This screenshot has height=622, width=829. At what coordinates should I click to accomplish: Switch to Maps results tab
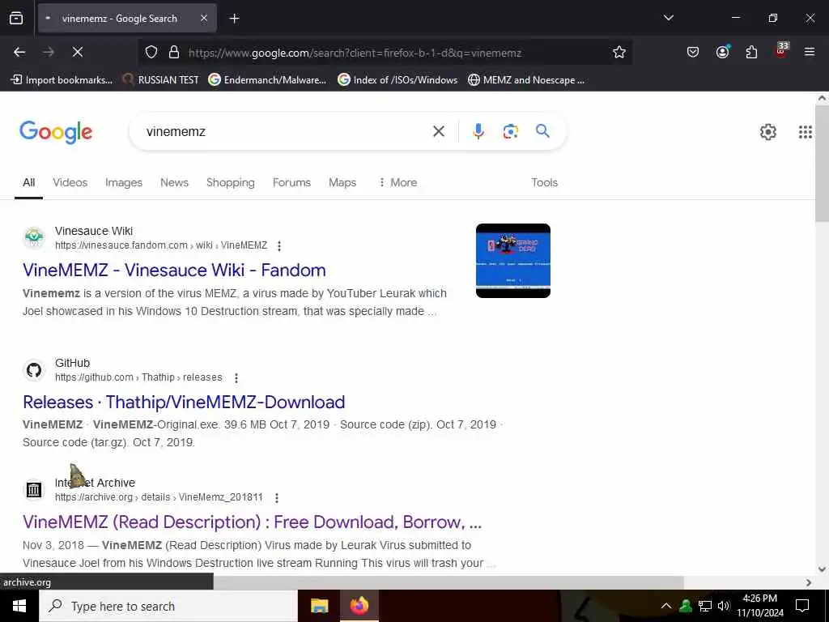(342, 182)
